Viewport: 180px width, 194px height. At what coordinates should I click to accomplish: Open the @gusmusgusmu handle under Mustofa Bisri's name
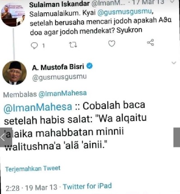[60, 76]
